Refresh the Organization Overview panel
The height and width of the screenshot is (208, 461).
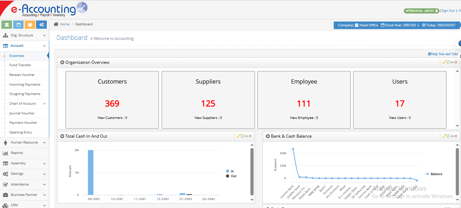pos(448,62)
